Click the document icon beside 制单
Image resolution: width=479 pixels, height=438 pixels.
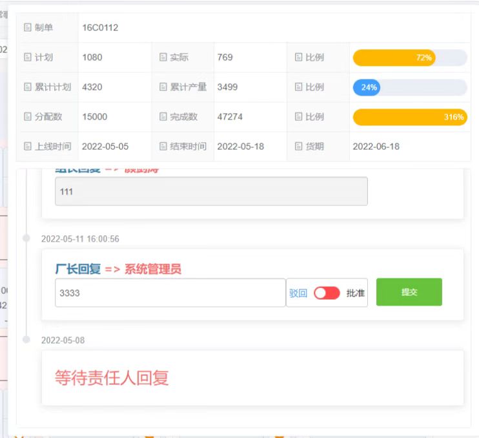pyautogui.click(x=27, y=28)
